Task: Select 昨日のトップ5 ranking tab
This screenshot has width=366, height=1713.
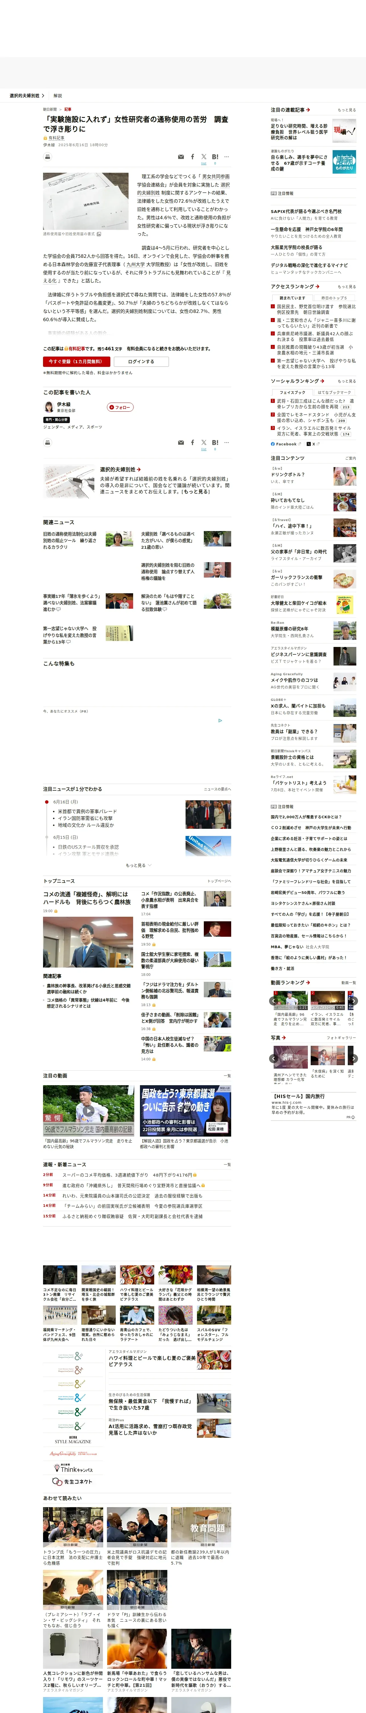Action: [x=334, y=298]
